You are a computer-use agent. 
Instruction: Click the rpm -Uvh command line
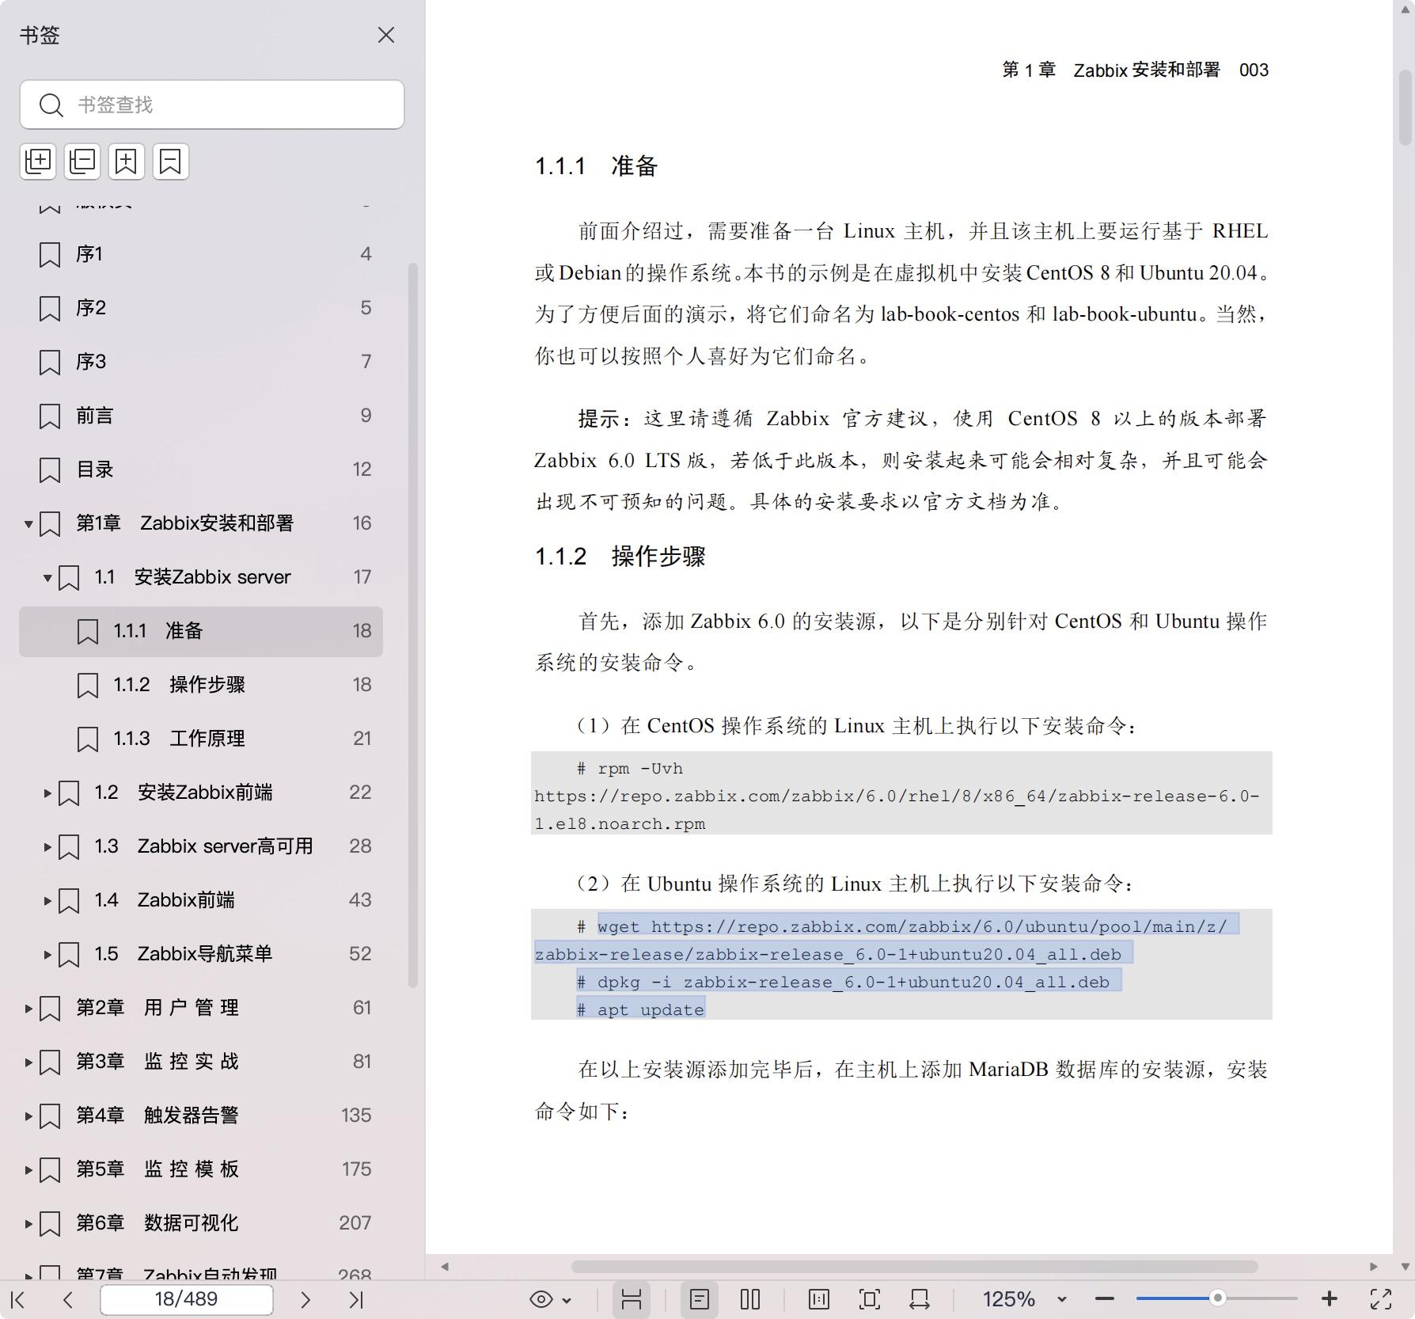629,769
